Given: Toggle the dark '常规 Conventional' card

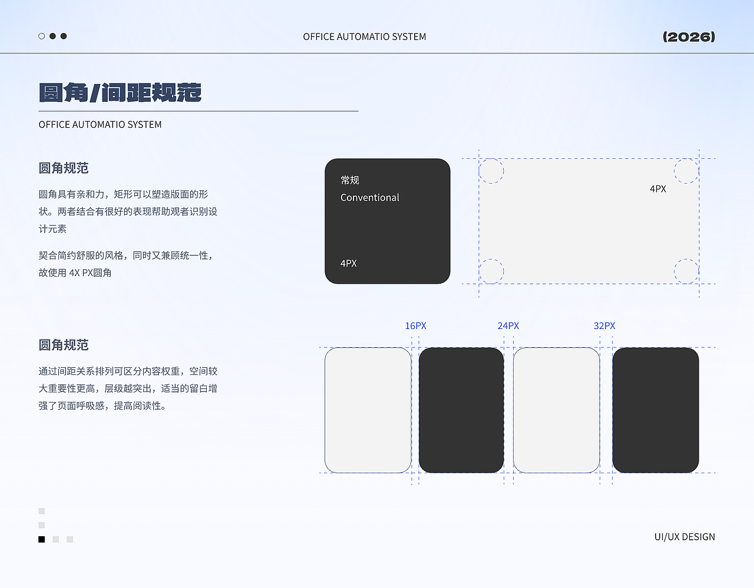Looking at the screenshot, I should click(387, 221).
